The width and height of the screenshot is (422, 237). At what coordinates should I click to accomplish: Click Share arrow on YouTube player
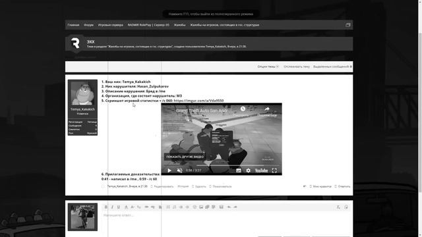point(267,109)
